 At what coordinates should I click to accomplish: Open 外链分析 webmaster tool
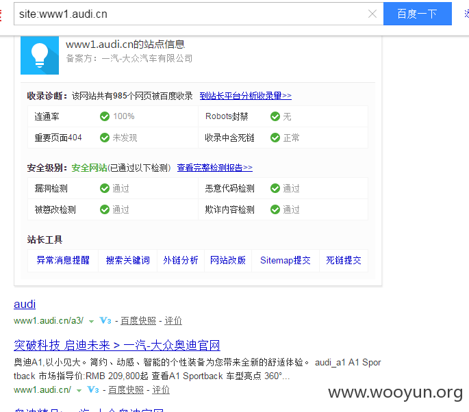181,261
